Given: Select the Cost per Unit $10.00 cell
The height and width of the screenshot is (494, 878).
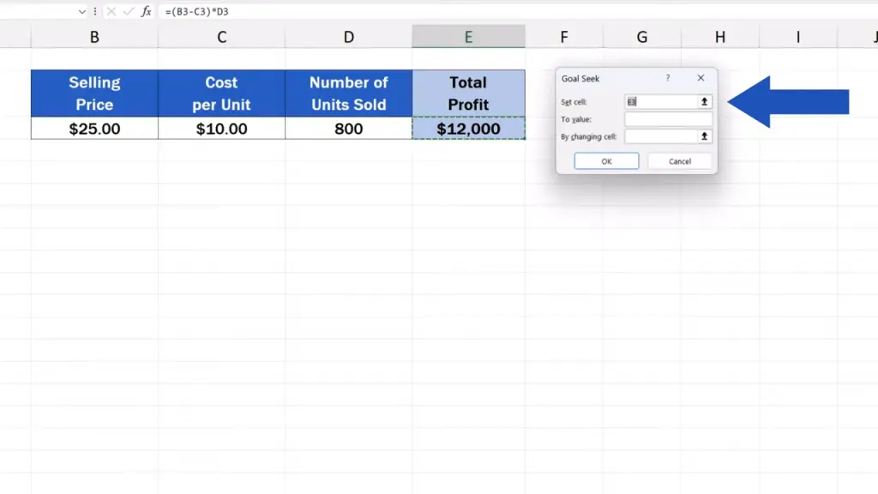Looking at the screenshot, I should click(x=221, y=129).
